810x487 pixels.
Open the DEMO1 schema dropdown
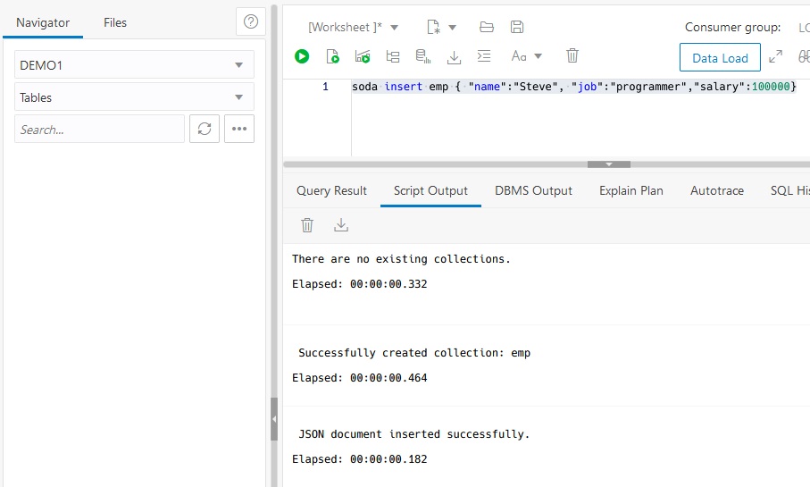pos(135,65)
